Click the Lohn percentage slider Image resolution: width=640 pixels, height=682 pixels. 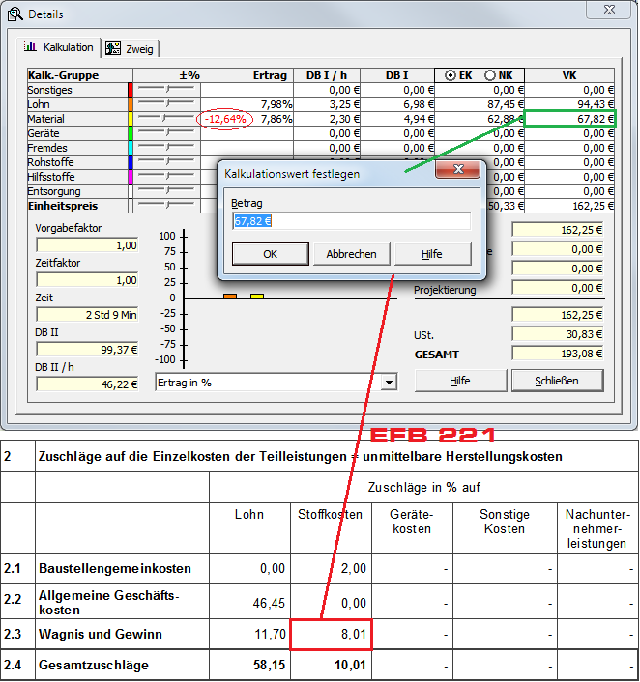[164, 104]
